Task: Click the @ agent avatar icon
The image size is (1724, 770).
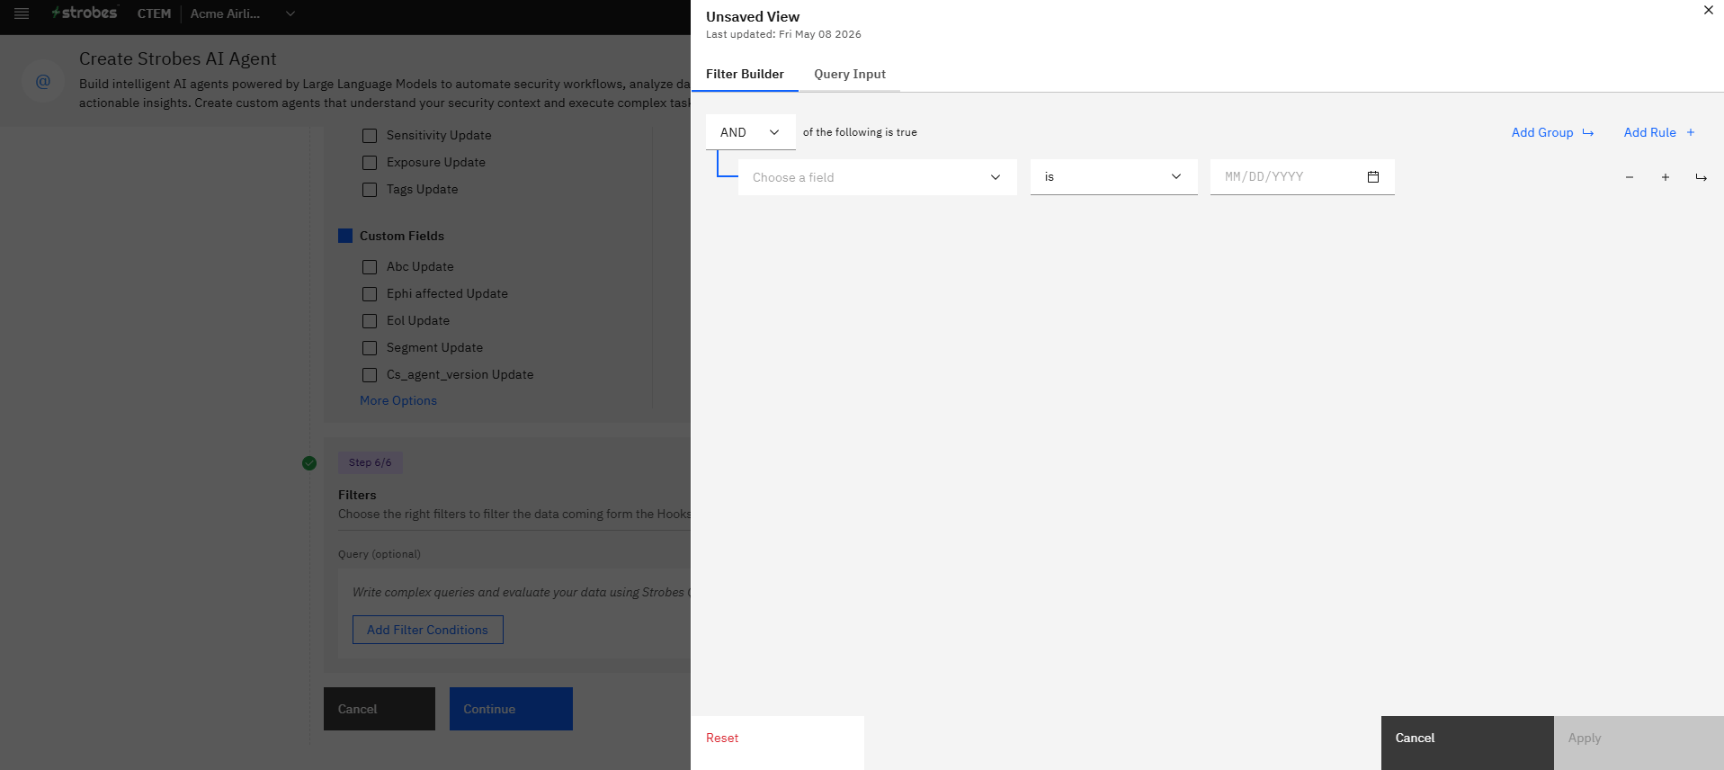Action: point(42,81)
